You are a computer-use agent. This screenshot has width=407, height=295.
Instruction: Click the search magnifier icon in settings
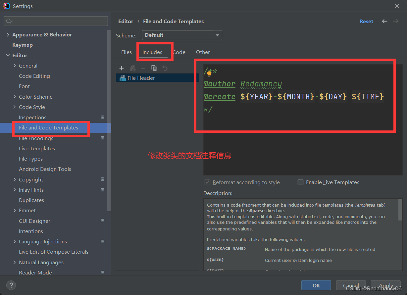tap(9, 21)
